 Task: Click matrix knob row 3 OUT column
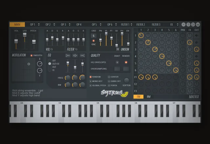197,49
